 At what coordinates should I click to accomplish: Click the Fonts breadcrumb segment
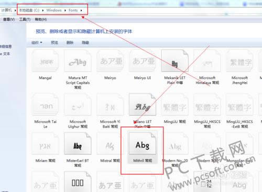click(x=73, y=10)
